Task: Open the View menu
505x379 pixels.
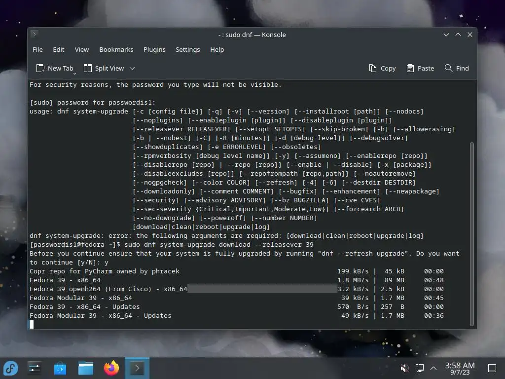Action: coord(81,50)
